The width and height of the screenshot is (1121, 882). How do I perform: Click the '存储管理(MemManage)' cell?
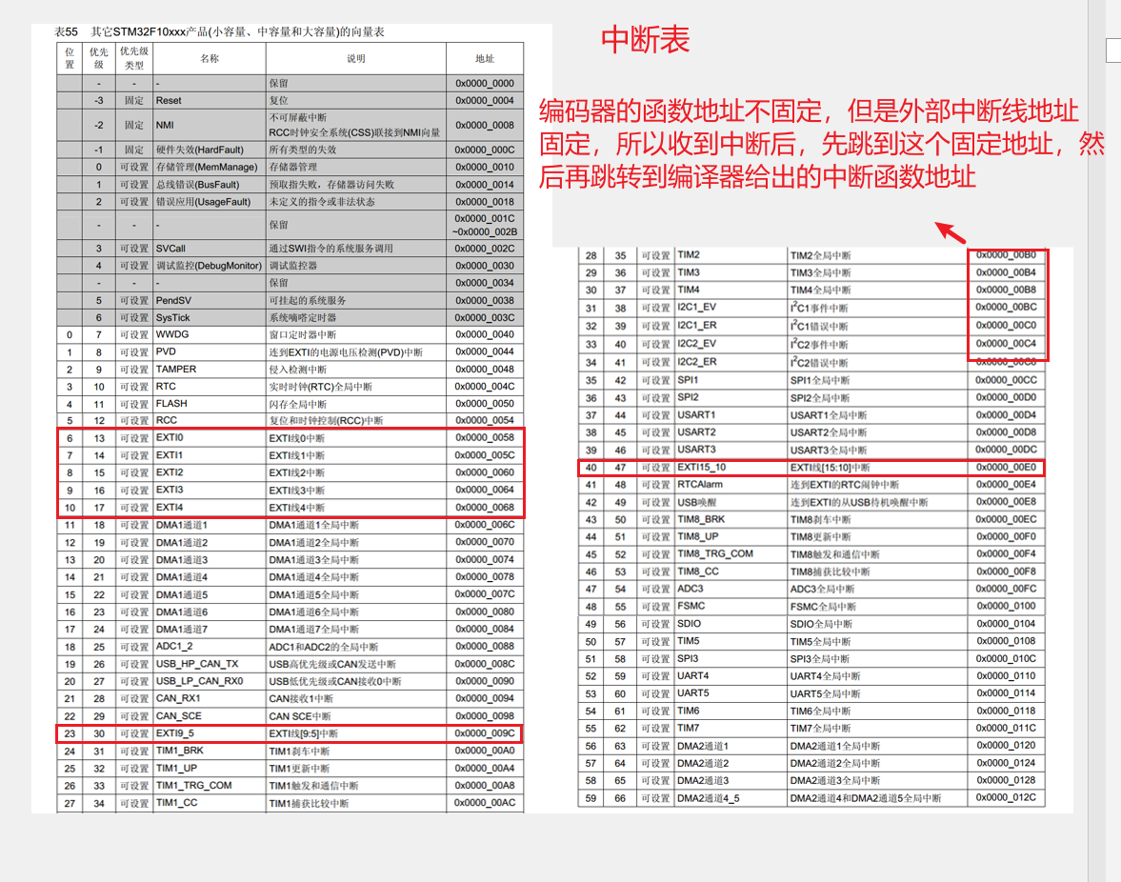point(210,168)
